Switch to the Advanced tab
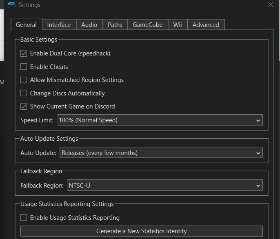Viewport: 280px width, 239px height. 206,25
